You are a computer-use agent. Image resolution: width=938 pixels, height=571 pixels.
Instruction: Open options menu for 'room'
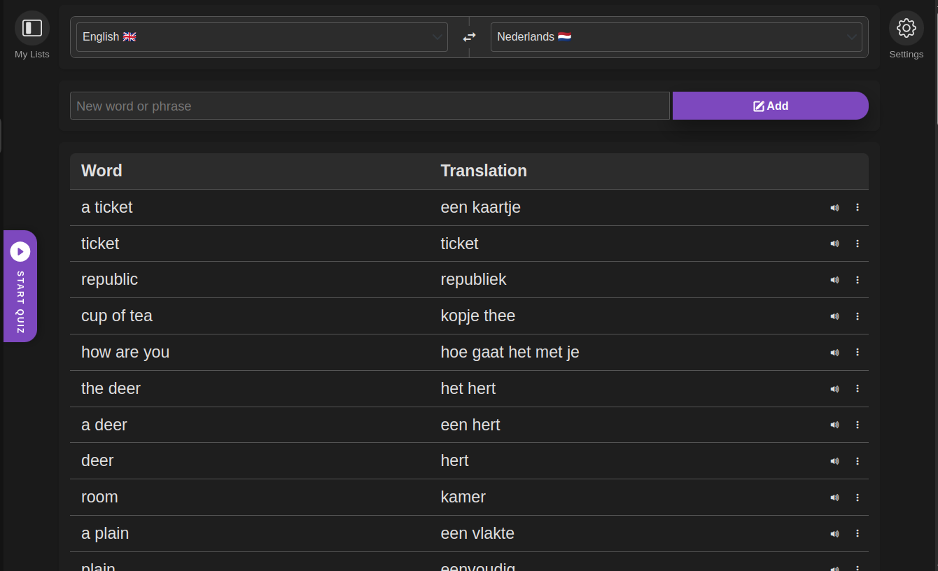click(857, 498)
